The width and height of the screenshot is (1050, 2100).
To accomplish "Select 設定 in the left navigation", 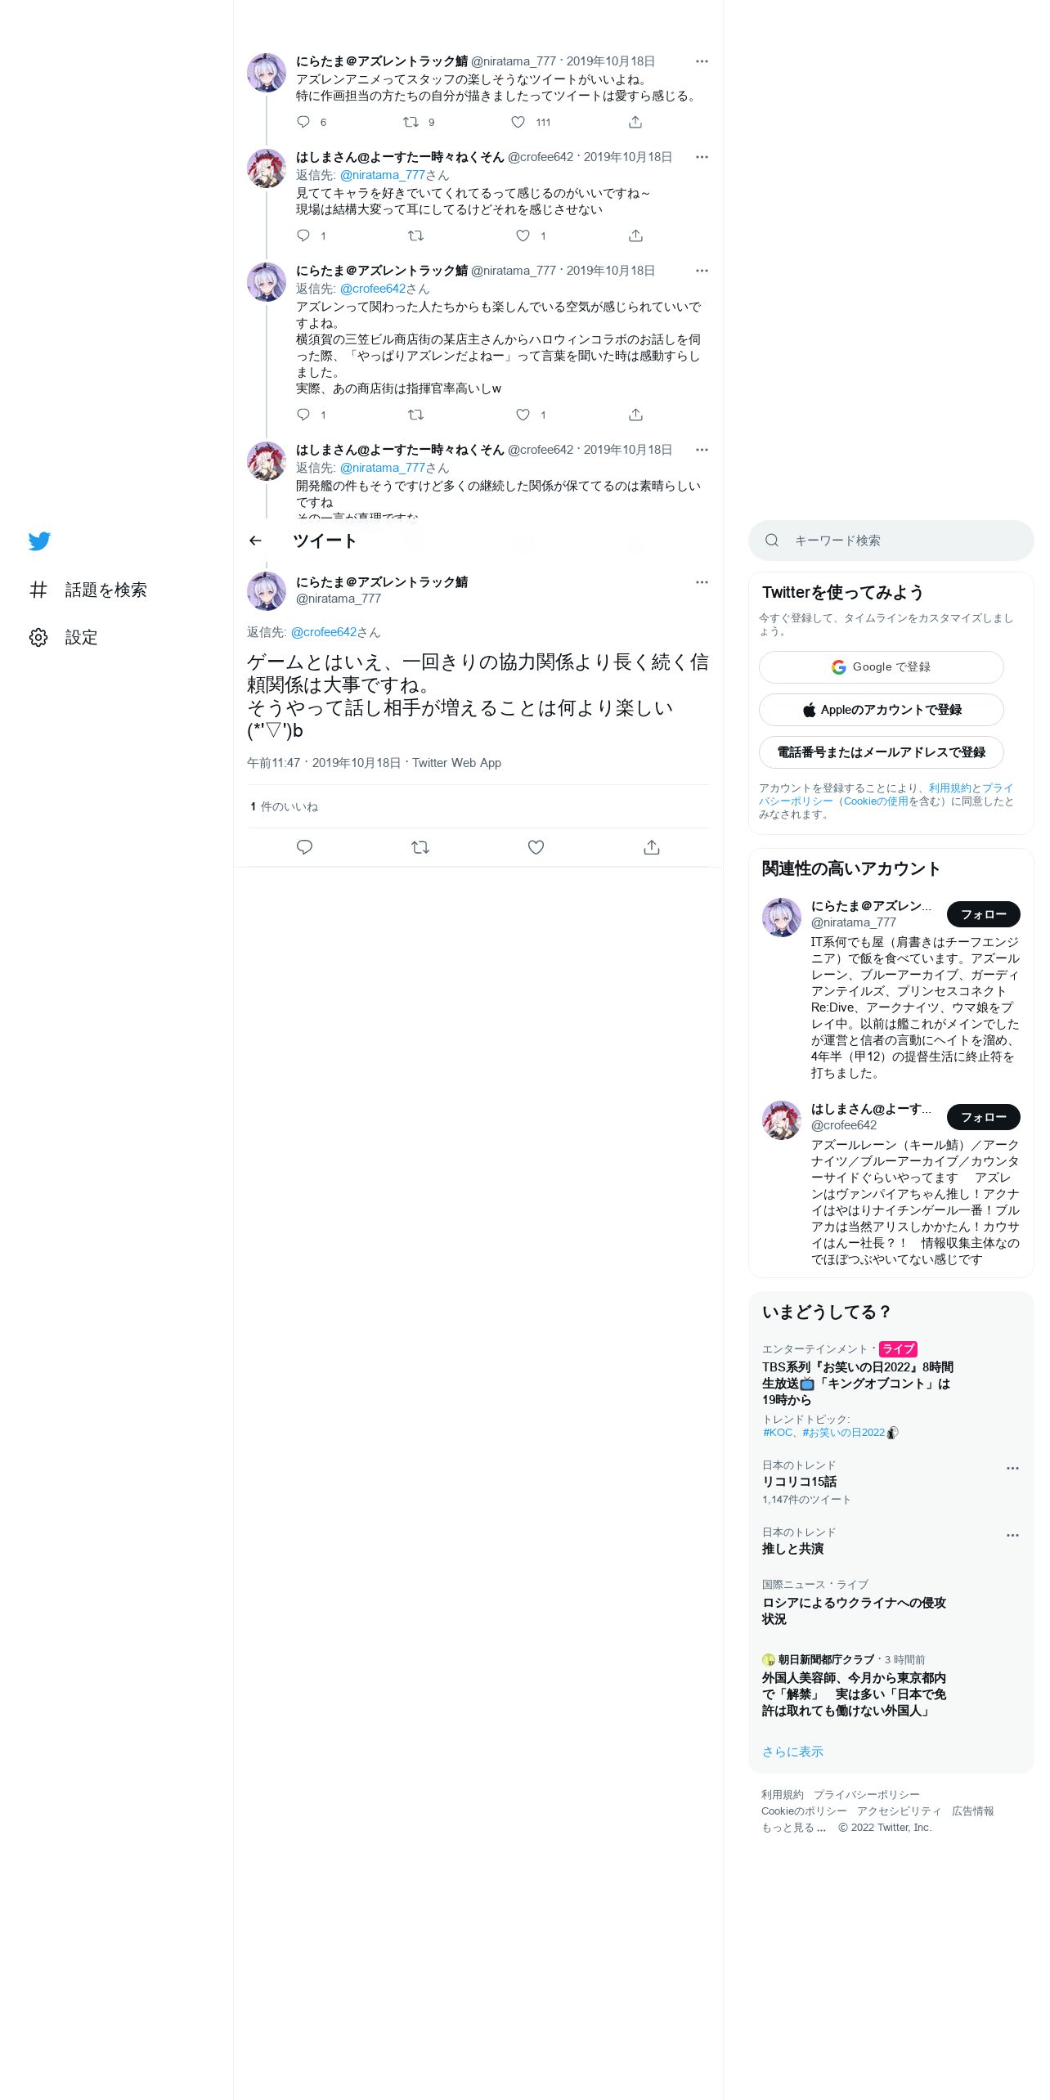I will [x=81, y=637].
